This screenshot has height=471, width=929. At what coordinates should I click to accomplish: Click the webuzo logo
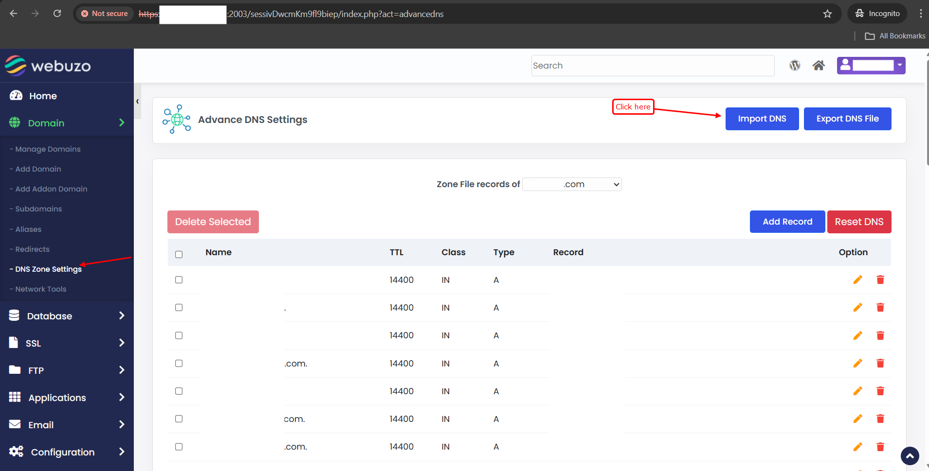click(x=48, y=66)
